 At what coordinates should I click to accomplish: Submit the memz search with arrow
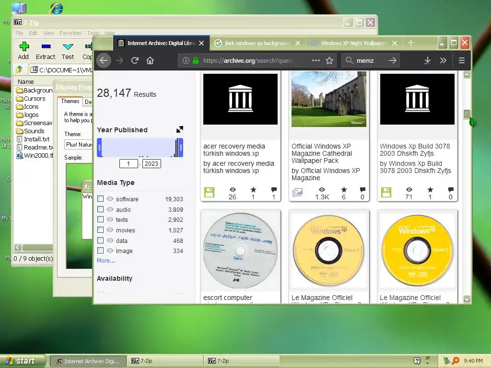[393, 60]
